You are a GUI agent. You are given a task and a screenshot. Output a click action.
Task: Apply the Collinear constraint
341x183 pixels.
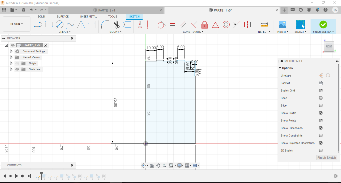[237, 24]
